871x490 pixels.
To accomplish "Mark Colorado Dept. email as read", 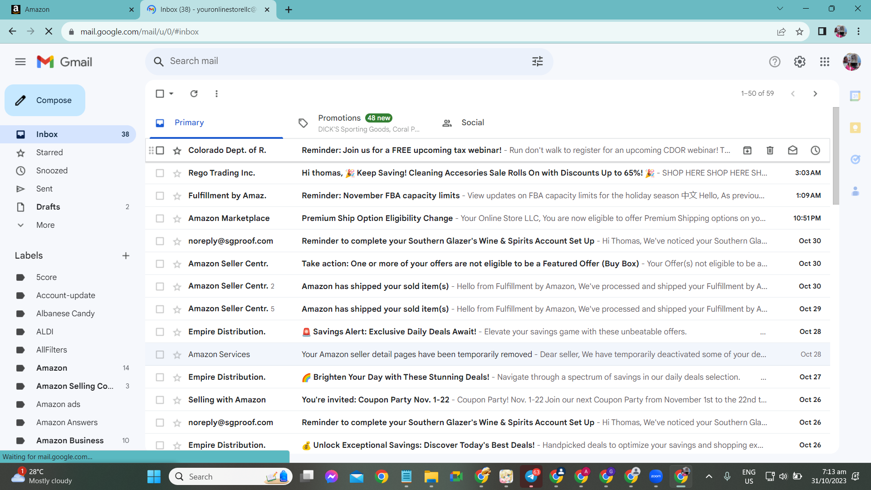I will coord(793,150).
